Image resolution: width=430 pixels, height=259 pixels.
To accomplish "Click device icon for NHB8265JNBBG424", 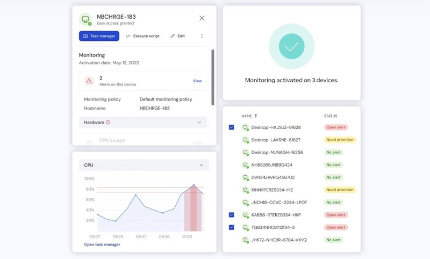I will 245,165.
